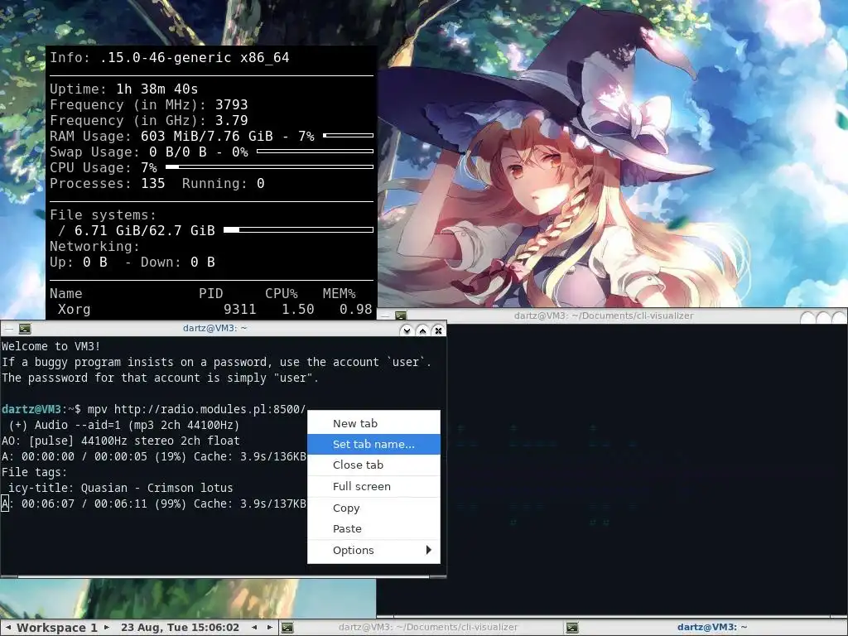Click the clock showing 23 Aug, Tue 15:06:02
This screenshot has width=848, height=636.
(x=180, y=628)
